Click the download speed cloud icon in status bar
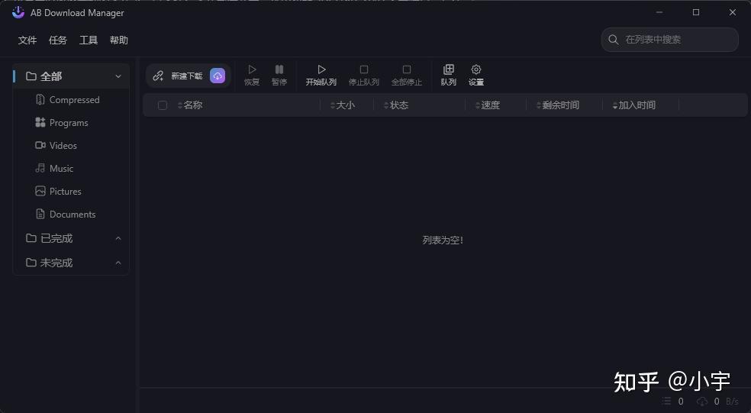Image resolution: width=751 pixels, height=413 pixels. (702, 401)
